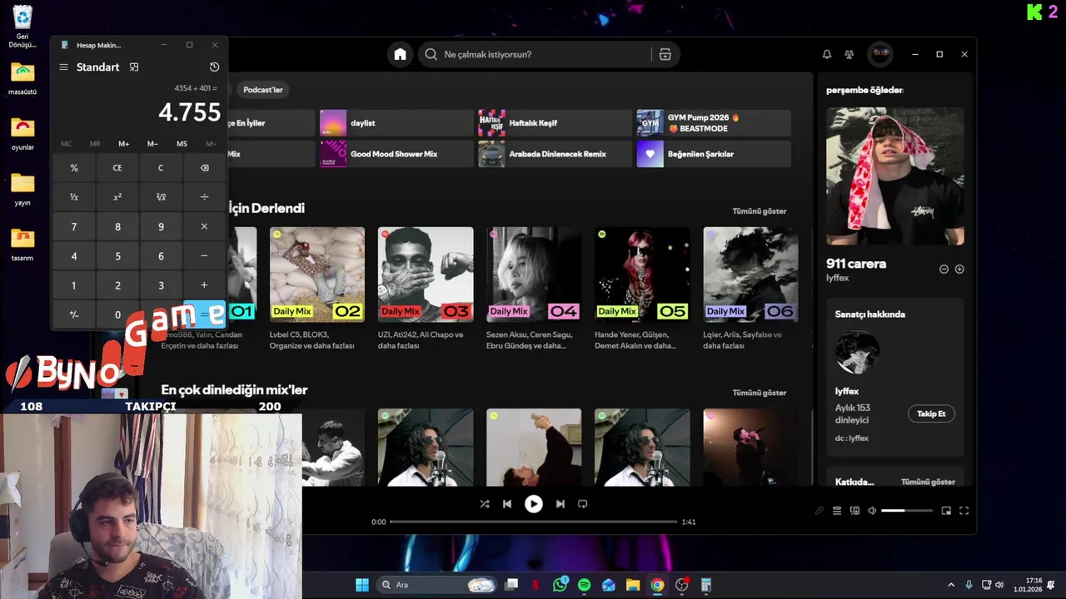Open the 911 carera album artwork
This screenshot has height=599, width=1066.
(x=895, y=176)
